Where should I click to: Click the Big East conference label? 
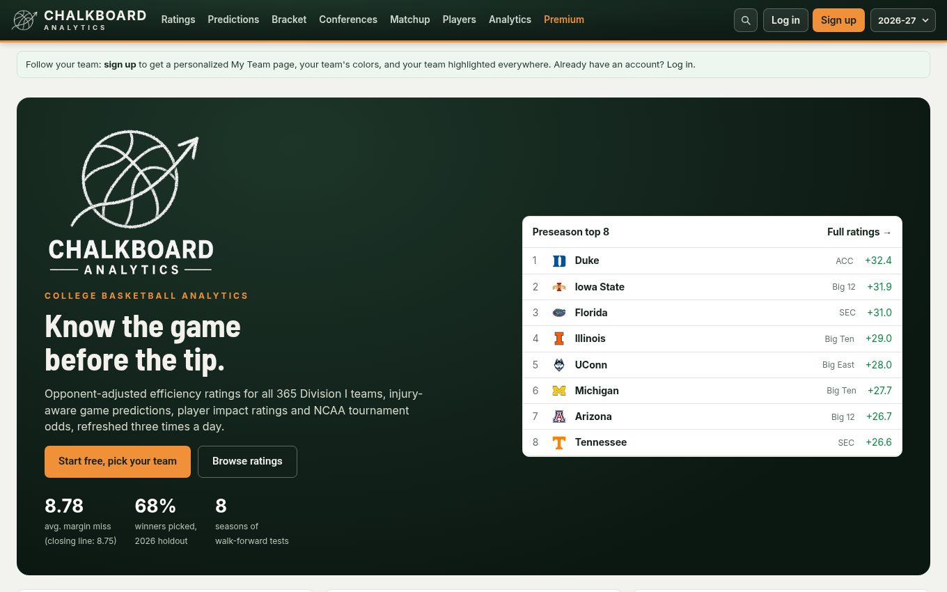click(x=838, y=365)
